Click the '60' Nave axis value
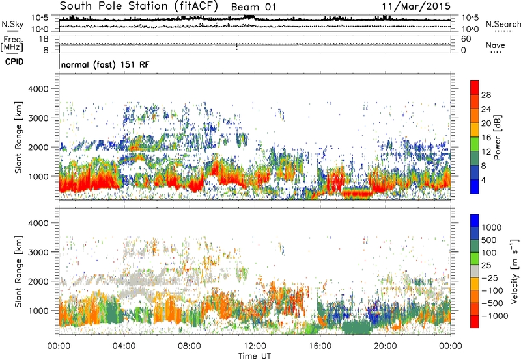The height and width of the screenshot is (360, 521). [466, 39]
